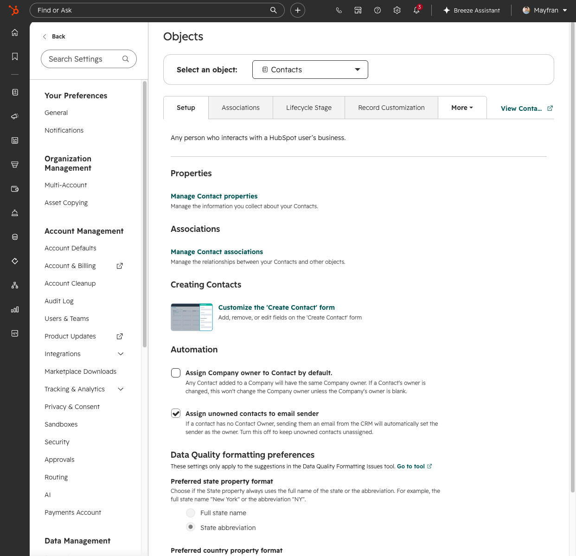Expand Tracking & Analytics section
This screenshot has height=556, width=576.
coord(121,389)
